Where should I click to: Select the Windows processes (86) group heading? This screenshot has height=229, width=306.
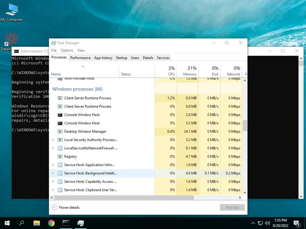(77, 89)
